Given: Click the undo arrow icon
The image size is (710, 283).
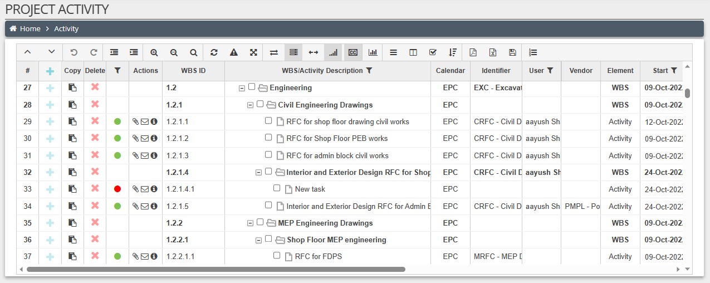Looking at the screenshot, I should pos(74,52).
